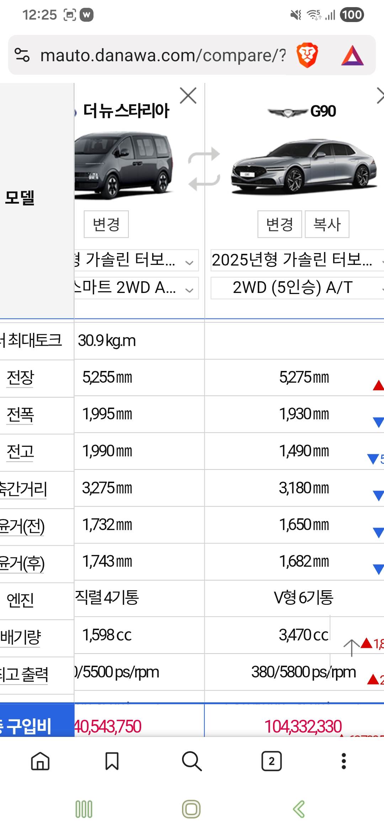Tap the Brave Rewards triangle icon

(x=352, y=56)
